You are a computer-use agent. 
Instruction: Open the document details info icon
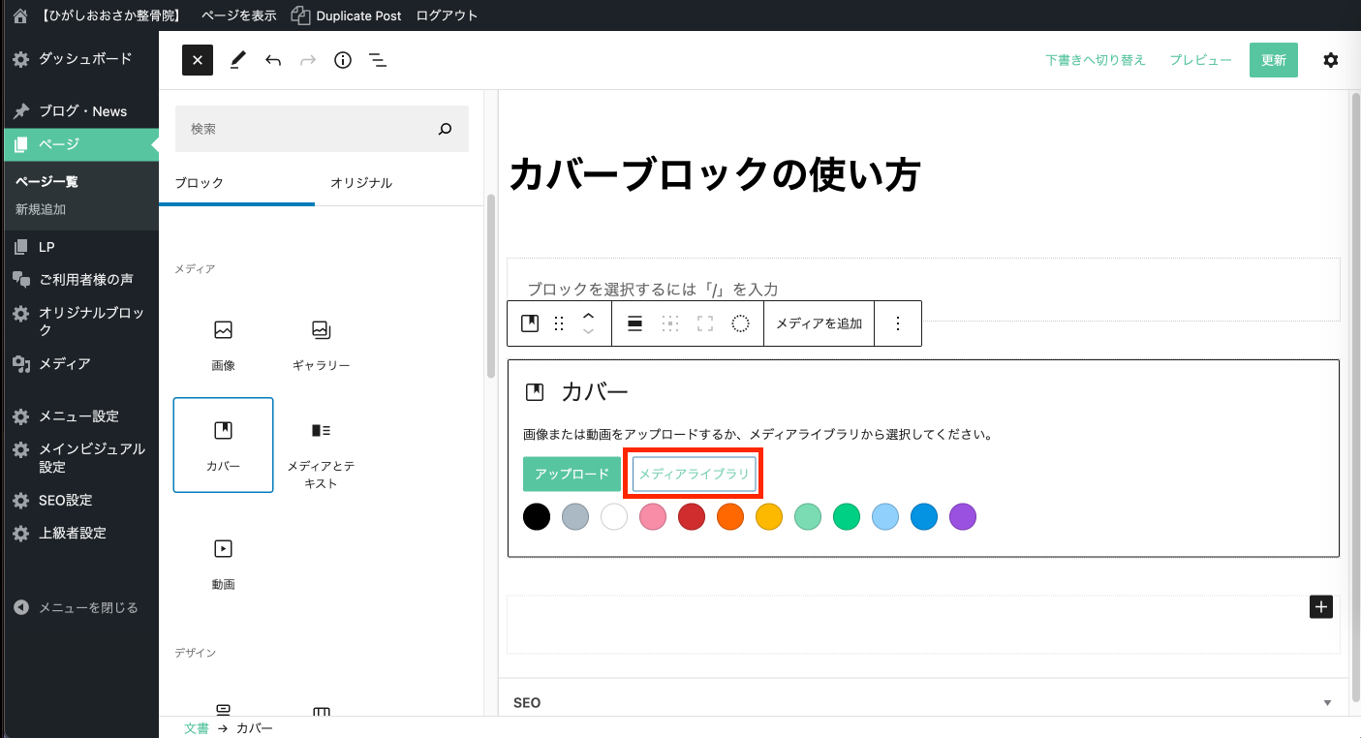tap(343, 60)
